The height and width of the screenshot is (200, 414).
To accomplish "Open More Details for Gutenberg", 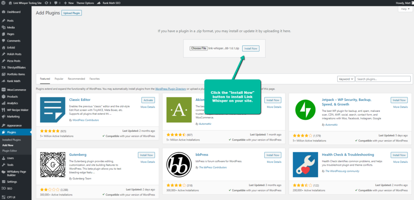I will [x=148, y=162].
